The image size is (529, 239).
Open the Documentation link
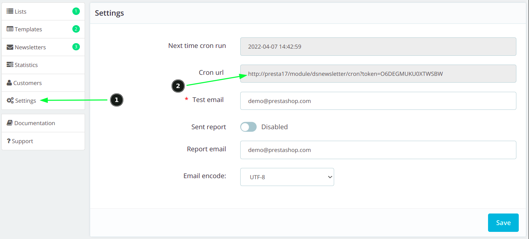(x=34, y=123)
